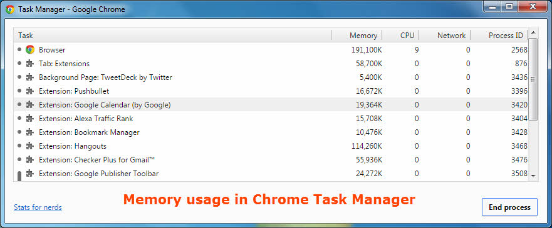
Task: Click the 58,700K memory value
Action: [368, 64]
